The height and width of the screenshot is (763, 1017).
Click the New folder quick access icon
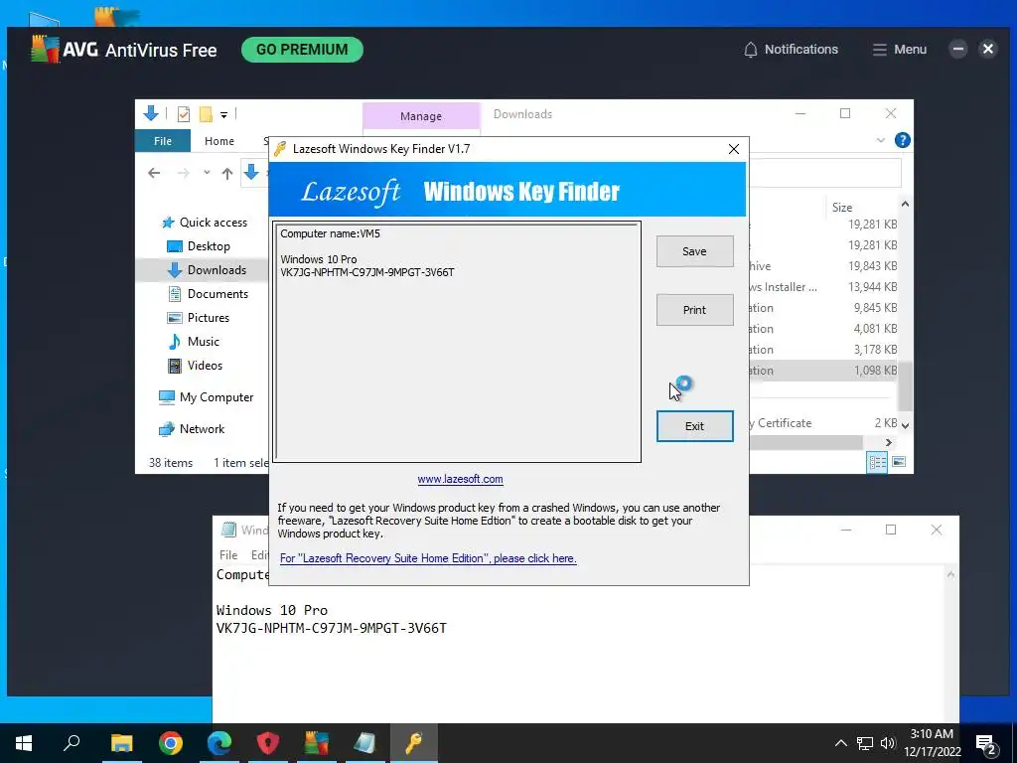[x=206, y=114]
